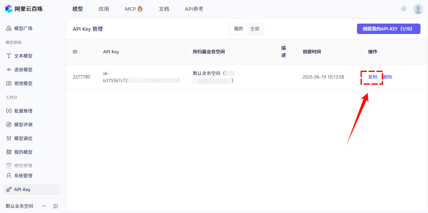Open 我的模型 in the sidebar
This screenshot has width=428, height=213.
23,152
